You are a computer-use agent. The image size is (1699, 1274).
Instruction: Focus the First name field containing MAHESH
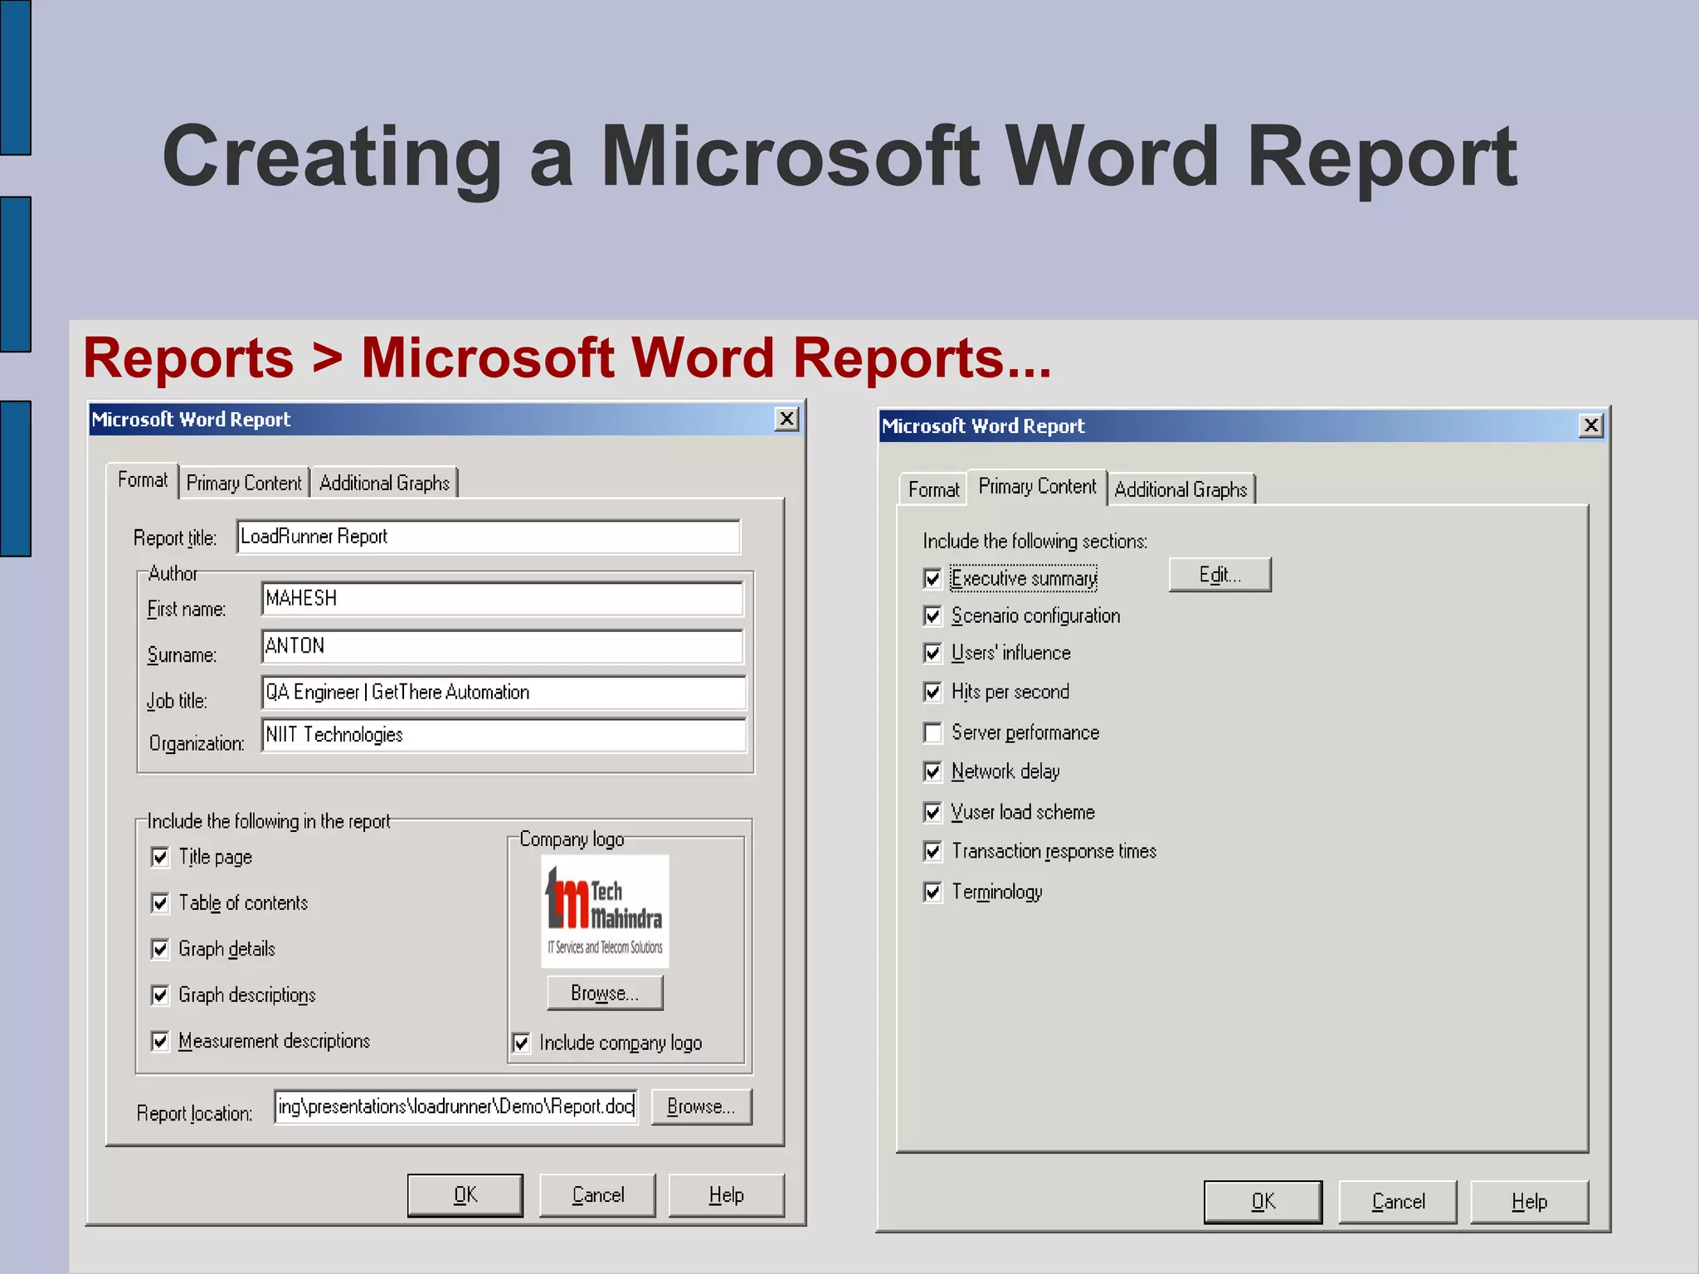pyautogui.click(x=502, y=599)
